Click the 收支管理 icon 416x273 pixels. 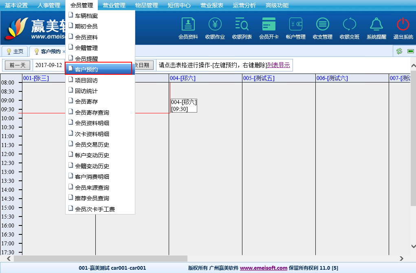tap(323, 25)
